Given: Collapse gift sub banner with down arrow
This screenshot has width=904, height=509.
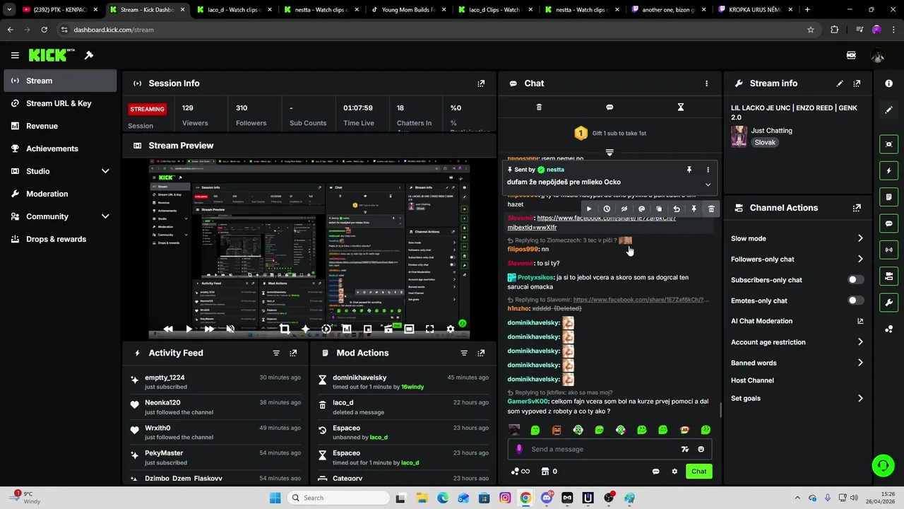Looking at the screenshot, I should click(609, 152).
